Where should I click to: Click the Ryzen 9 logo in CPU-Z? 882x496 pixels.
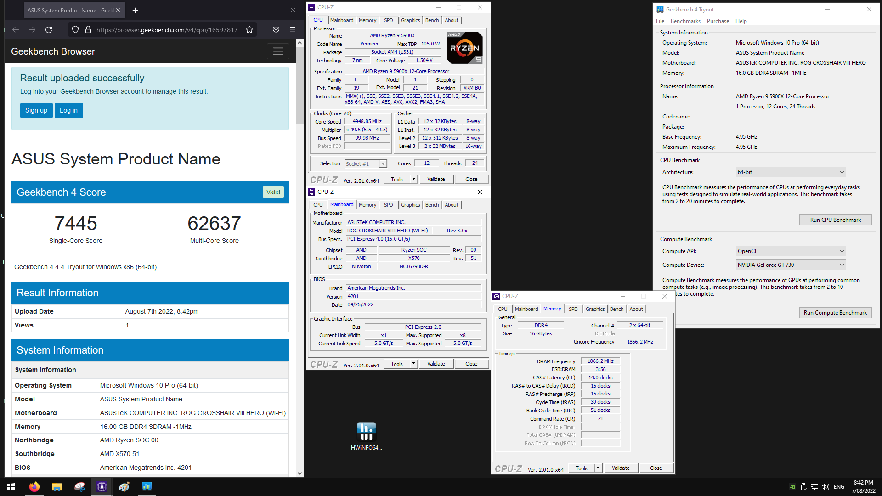point(465,48)
